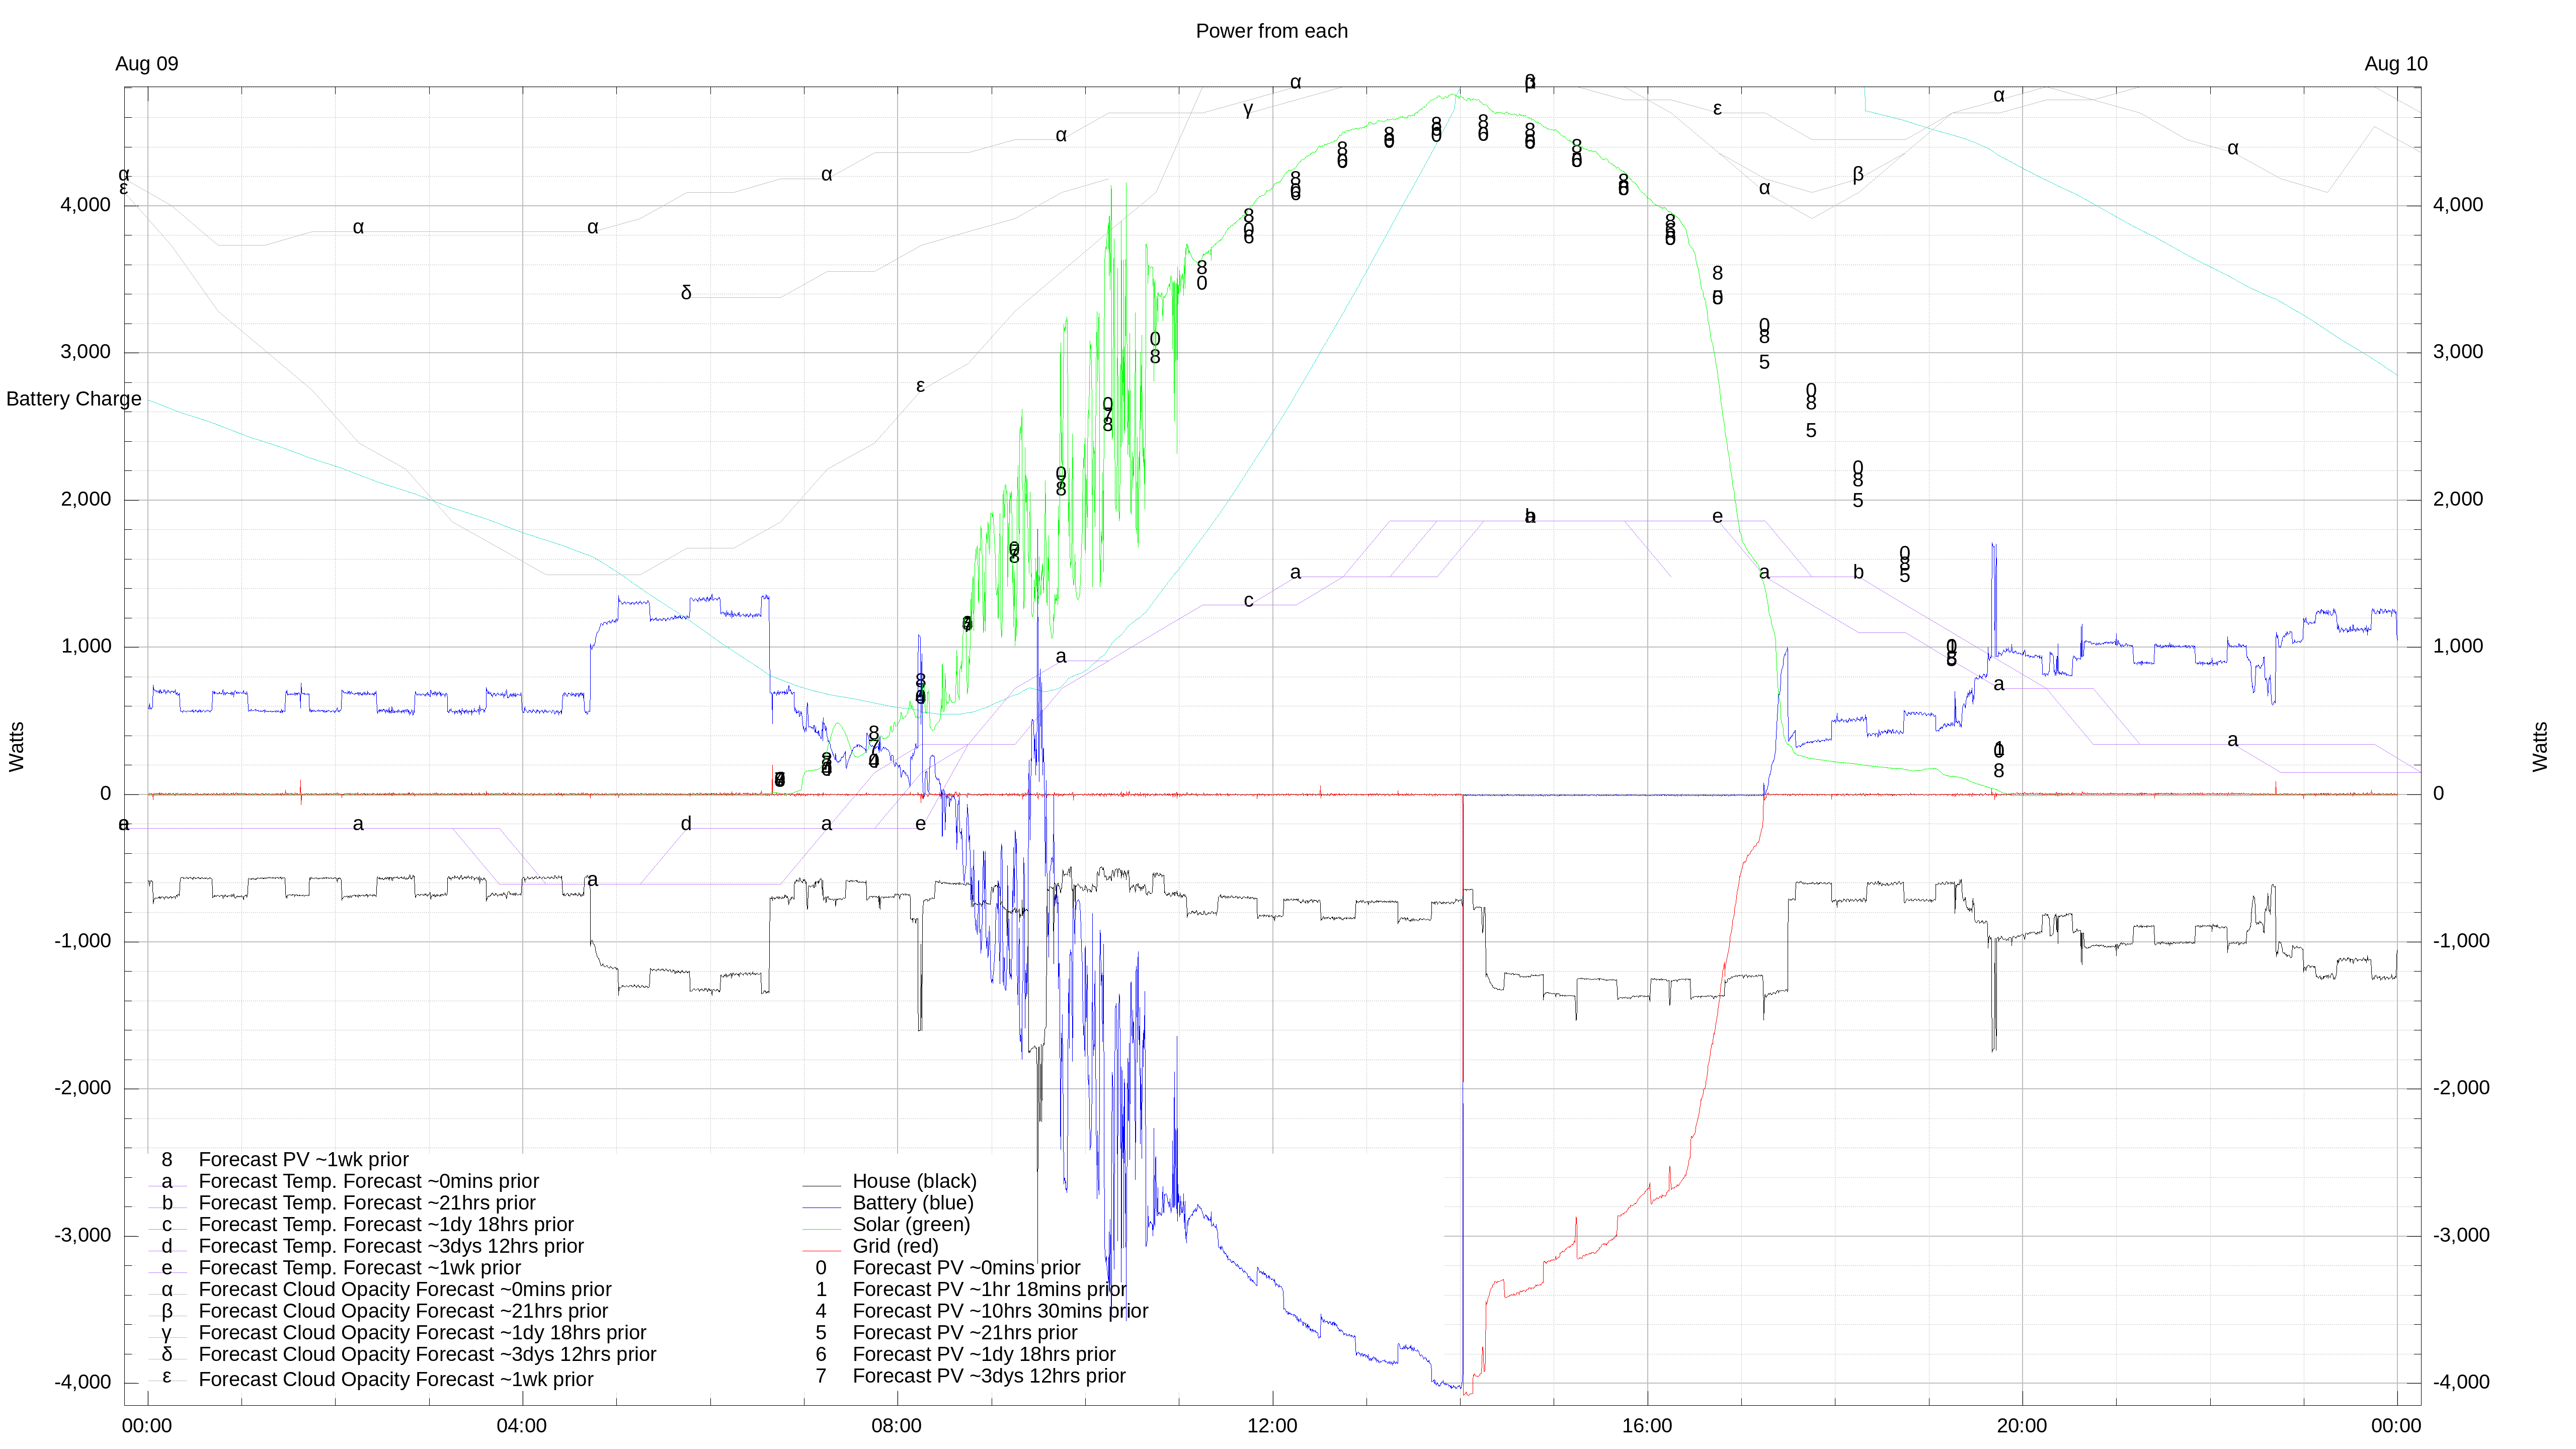Select legend entry "Solar (green)"
Image resolution: width=2576 pixels, height=1449 pixels.
click(911, 1225)
